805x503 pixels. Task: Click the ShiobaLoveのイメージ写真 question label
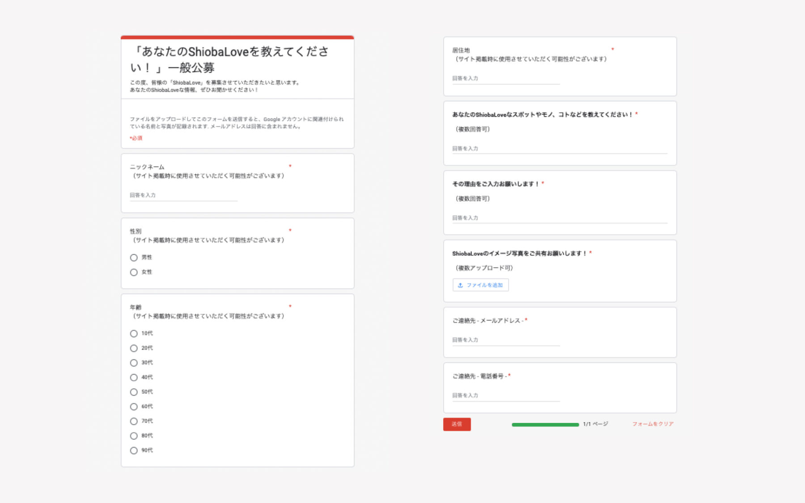tap(519, 254)
